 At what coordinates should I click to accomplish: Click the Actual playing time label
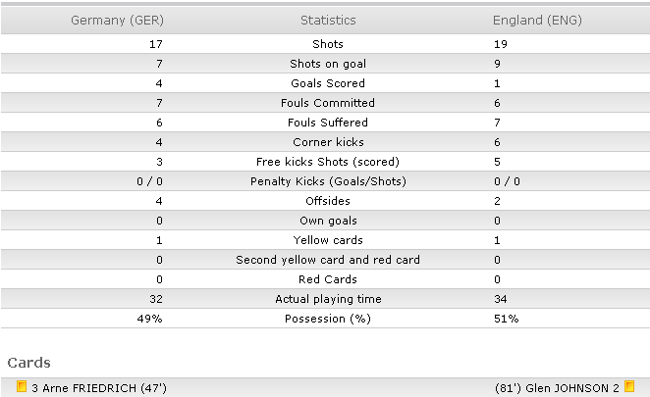click(328, 299)
